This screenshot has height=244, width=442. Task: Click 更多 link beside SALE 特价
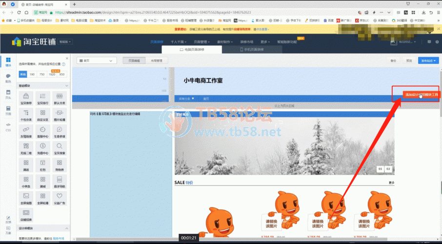coord(392,183)
